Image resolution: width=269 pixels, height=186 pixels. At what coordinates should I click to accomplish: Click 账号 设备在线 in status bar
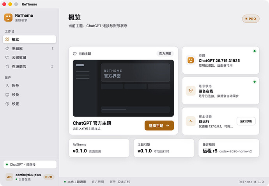[120, 182]
